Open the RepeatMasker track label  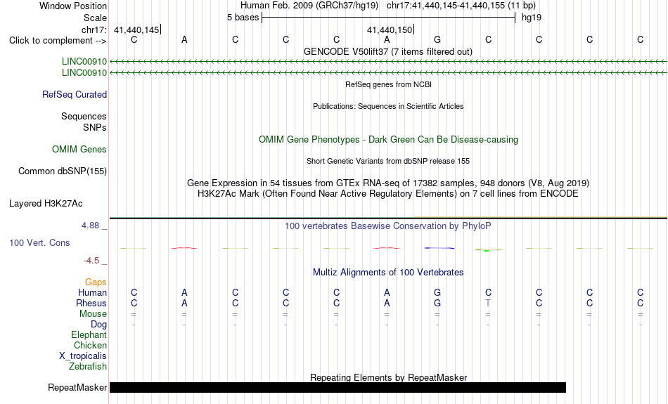click(x=77, y=387)
